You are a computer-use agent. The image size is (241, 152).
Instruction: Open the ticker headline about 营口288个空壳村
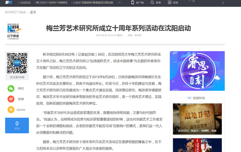tap(52, 3)
